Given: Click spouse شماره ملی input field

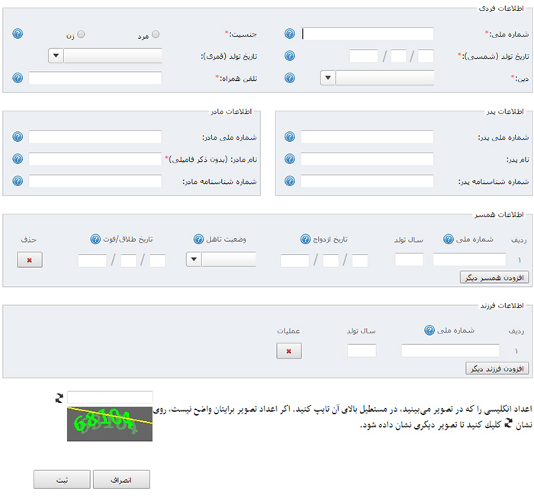Looking at the screenshot, I should point(469,259).
